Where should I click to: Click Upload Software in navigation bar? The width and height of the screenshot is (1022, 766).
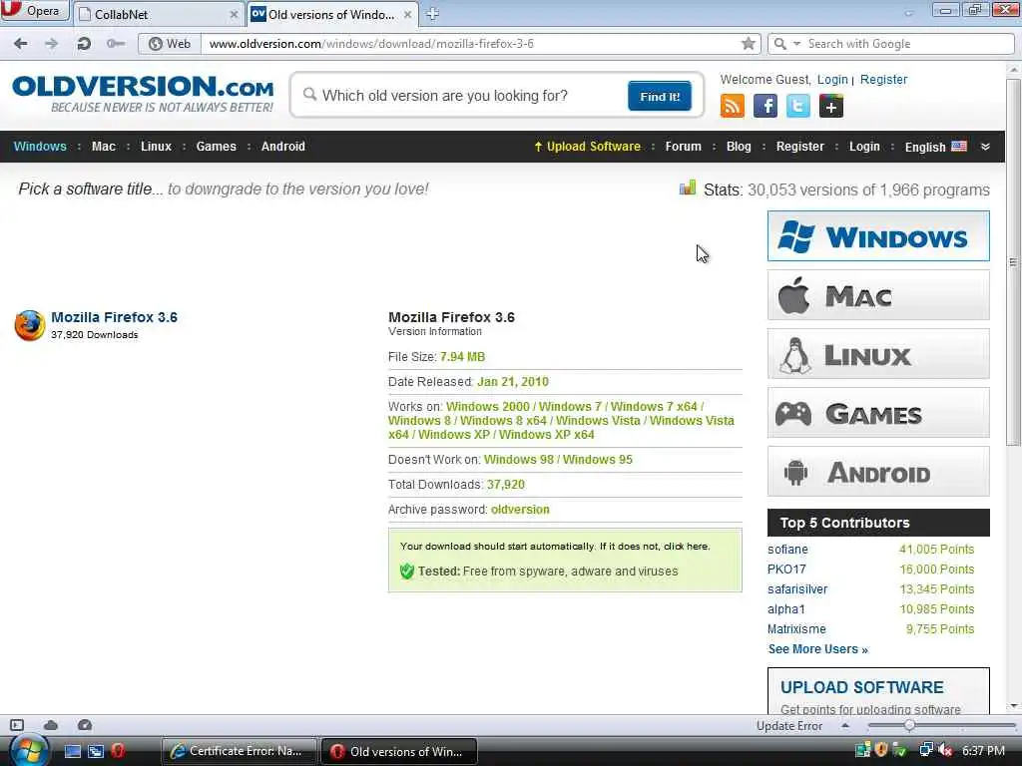click(x=587, y=147)
